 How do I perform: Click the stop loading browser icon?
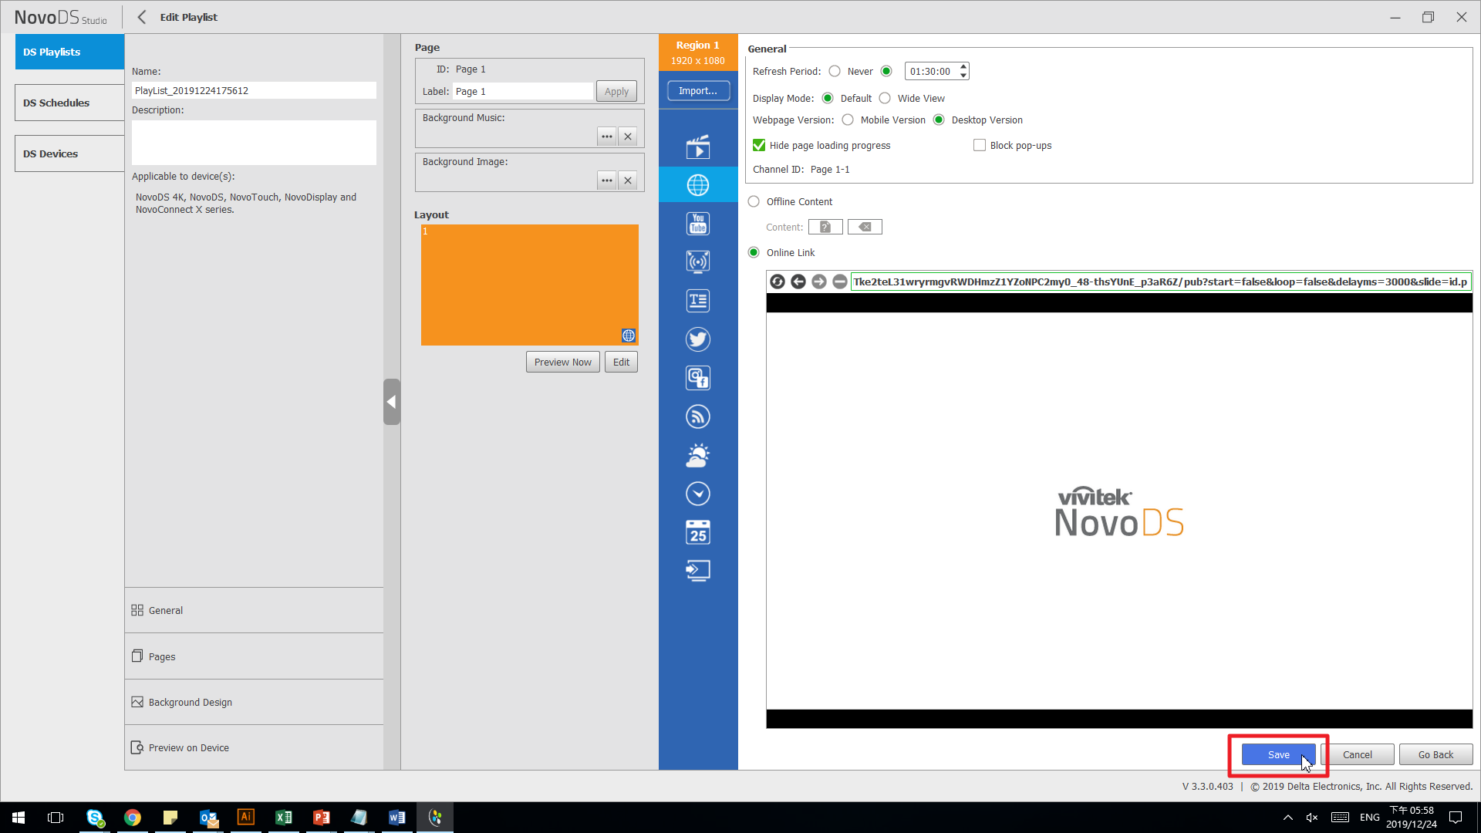[x=840, y=282]
